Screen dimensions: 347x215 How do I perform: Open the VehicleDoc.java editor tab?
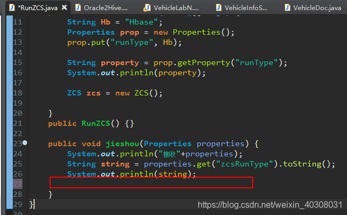click(317, 8)
